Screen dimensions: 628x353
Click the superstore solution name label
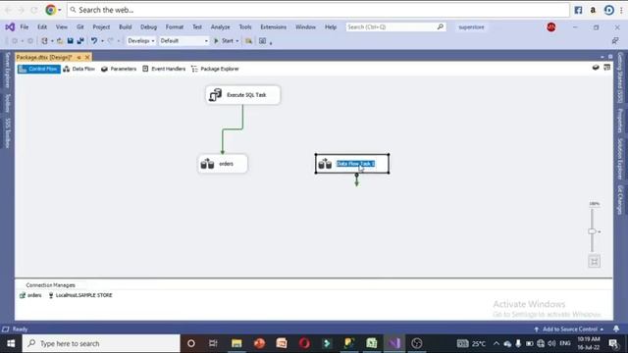click(471, 27)
